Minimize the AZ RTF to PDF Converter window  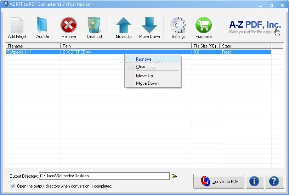[x=260, y=5]
